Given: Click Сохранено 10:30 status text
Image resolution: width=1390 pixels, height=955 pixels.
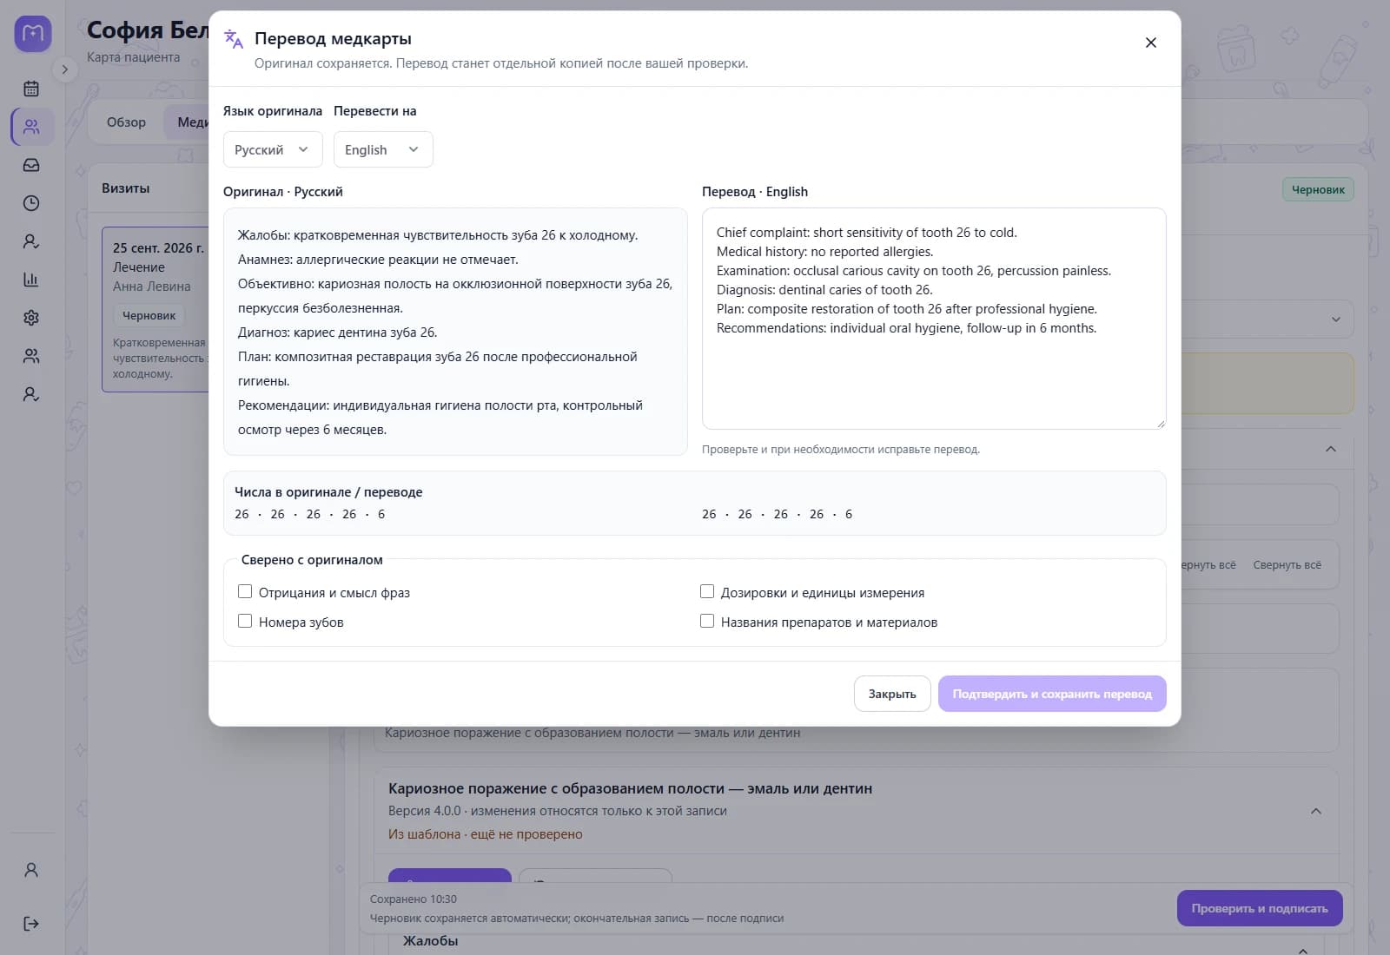Looking at the screenshot, I should click(414, 899).
